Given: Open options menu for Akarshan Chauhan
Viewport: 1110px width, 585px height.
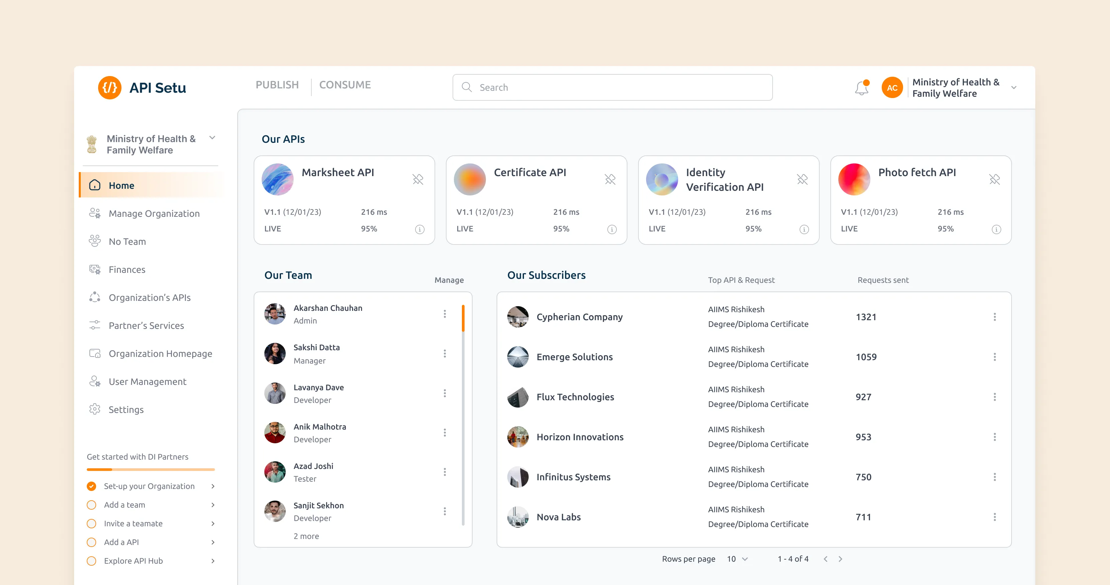Looking at the screenshot, I should pos(445,314).
